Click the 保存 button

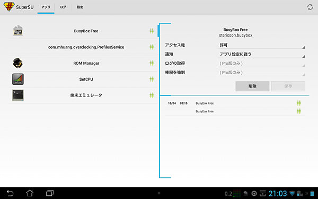click(288, 86)
